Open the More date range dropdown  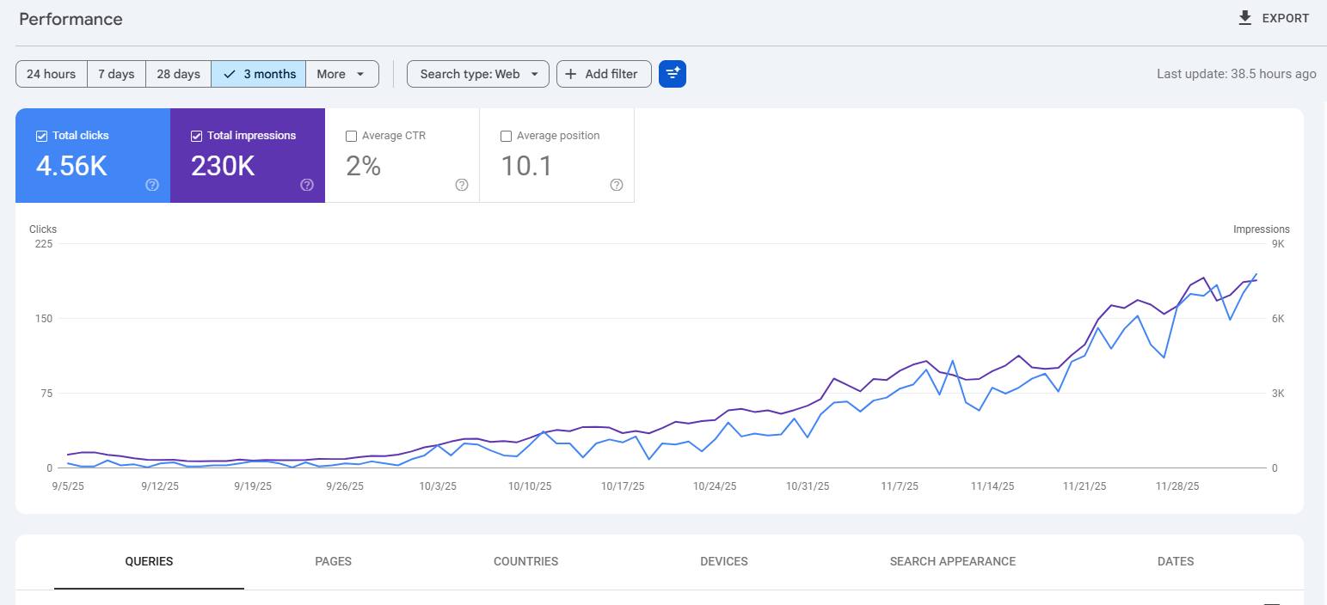pos(341,74)
